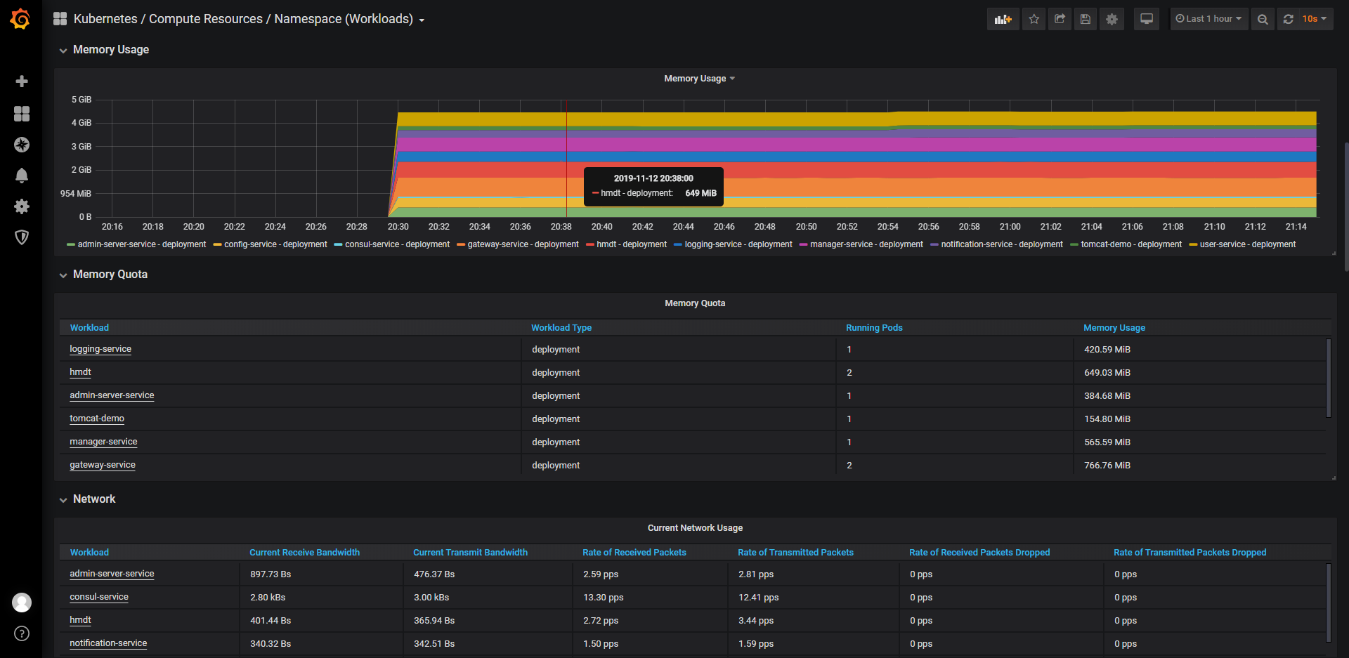Open gateway-service link in Memory Quota table
The height and width of the screenshot is (658, 1349).
tap(103, 465)
